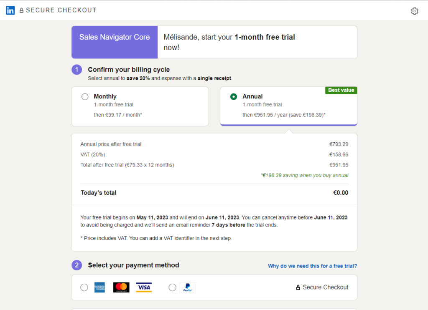This screenshot has width=428, height=310.
Task: Click the step 2 number badge
Action: point(76,265)
